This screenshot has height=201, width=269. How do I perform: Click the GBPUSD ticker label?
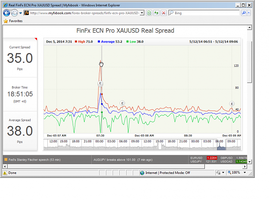point(226,158)
